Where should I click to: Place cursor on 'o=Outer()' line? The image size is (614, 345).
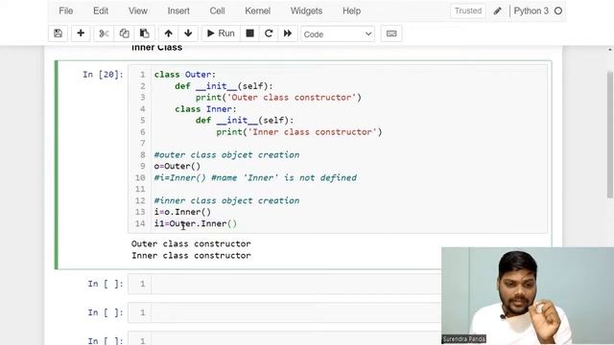pyautogui.click(x=177, y=166)
